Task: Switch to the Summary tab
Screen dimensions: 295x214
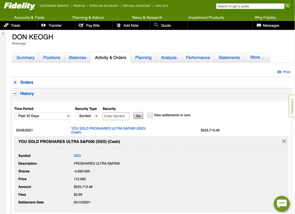Action: [x=25, y=57]
